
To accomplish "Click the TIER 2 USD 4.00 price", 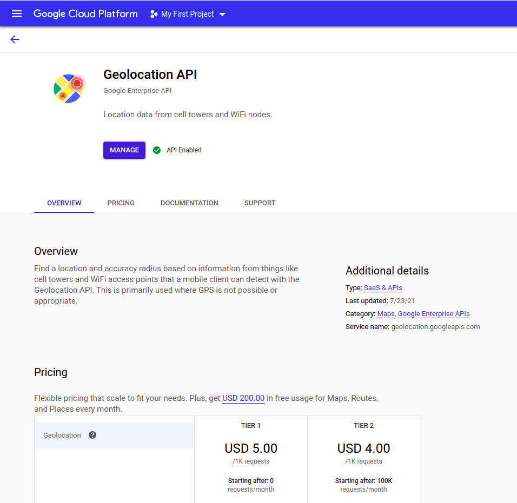I will 363,448.
